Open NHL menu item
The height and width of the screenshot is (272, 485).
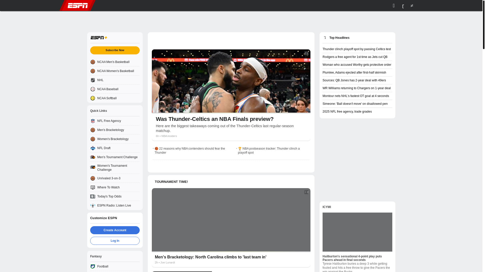[115, 80]
